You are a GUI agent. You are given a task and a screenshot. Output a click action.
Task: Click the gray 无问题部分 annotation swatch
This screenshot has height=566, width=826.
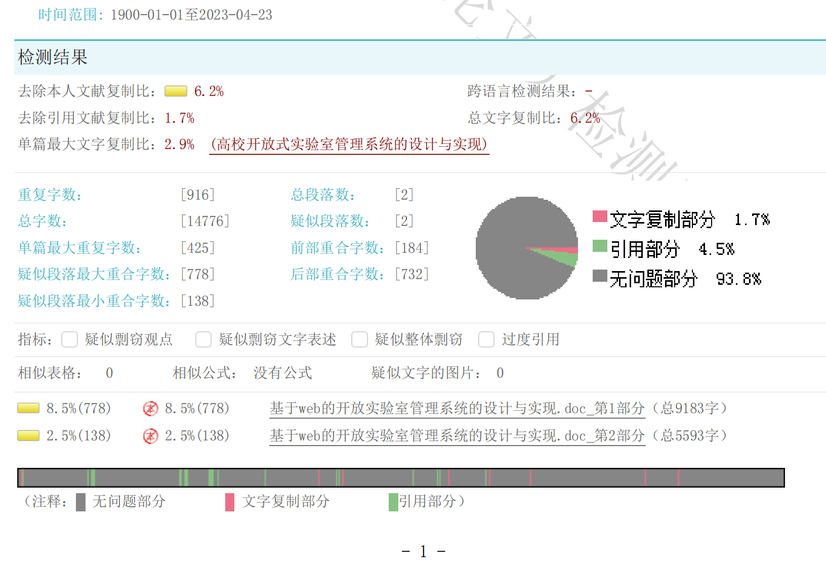pyautogui.click(x=80, y=502)
